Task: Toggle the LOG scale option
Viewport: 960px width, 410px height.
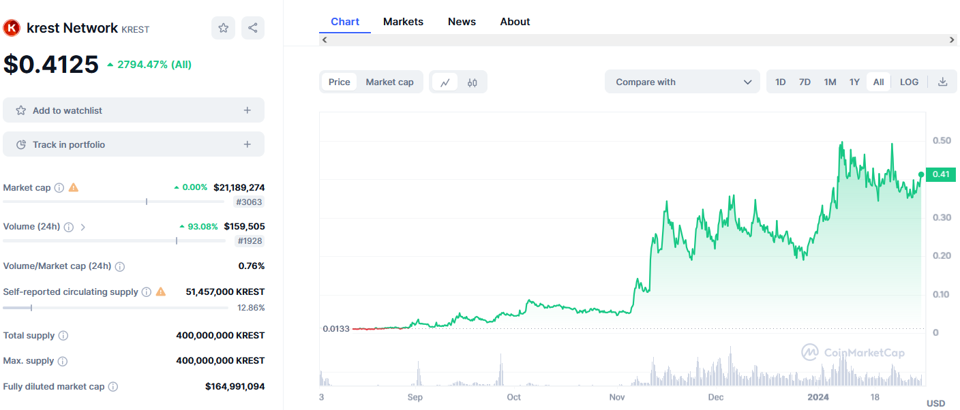Action: [909, 82]
